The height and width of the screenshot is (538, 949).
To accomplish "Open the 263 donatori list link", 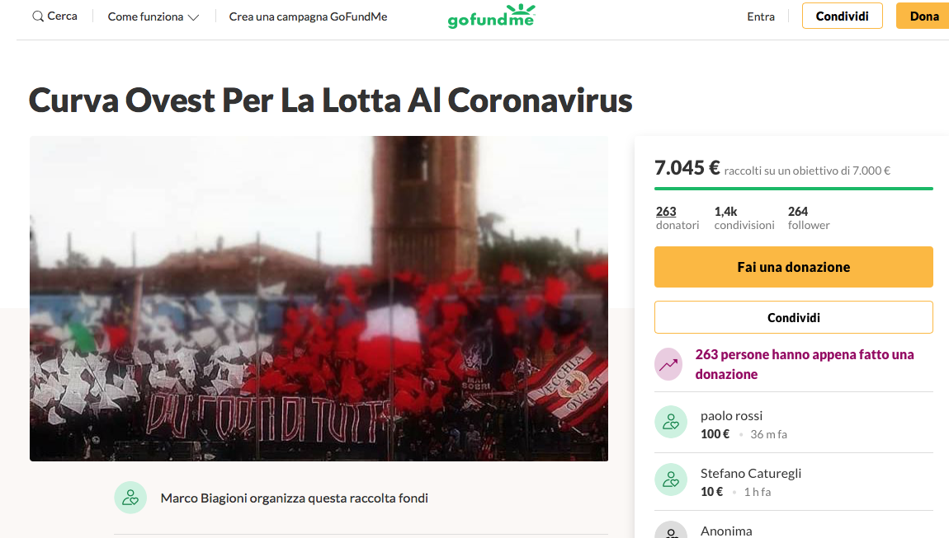I will coord(678,218).
